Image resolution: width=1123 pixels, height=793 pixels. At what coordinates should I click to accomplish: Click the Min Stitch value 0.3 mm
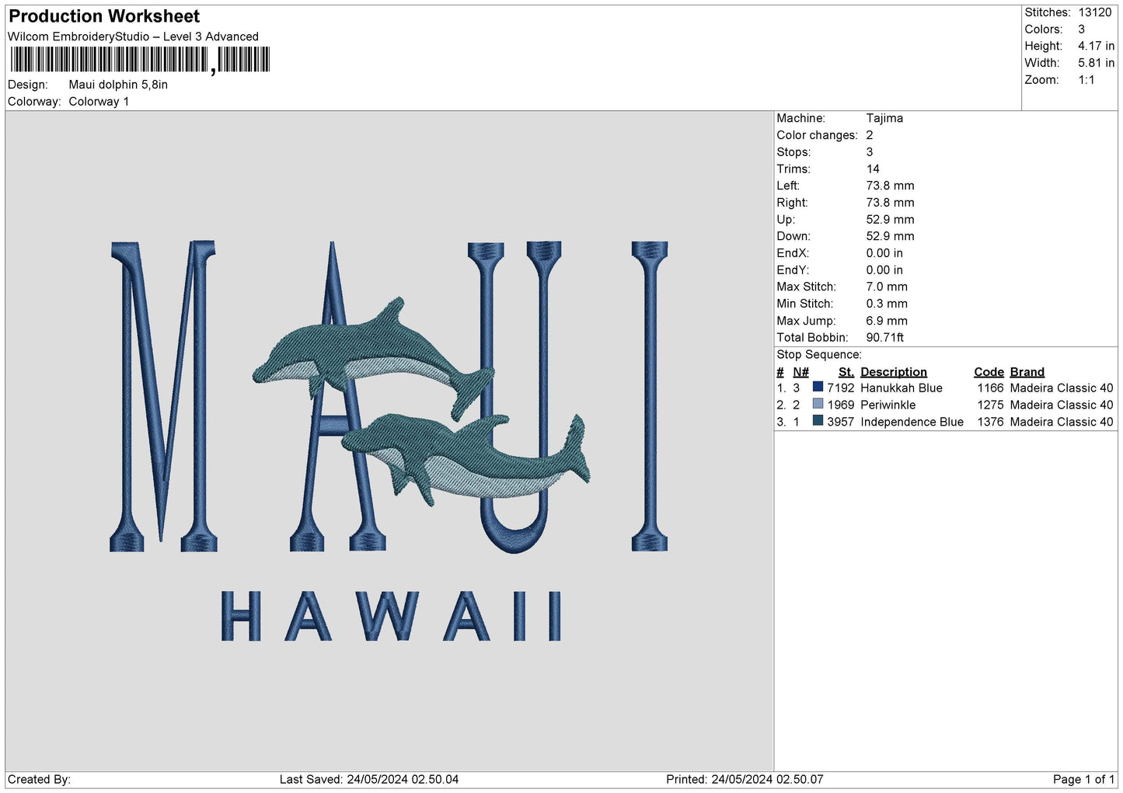(x=887, y=304)
